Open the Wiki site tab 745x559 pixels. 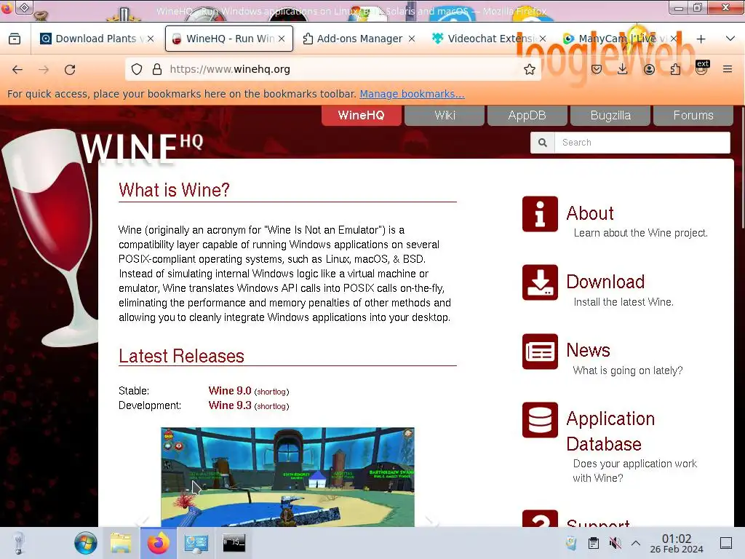(445, 116)
